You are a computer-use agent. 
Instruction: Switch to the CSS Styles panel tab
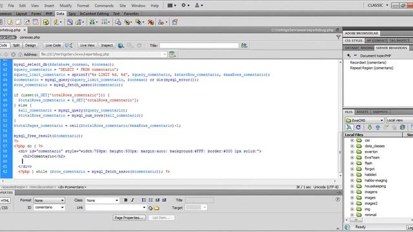(354, 41)
